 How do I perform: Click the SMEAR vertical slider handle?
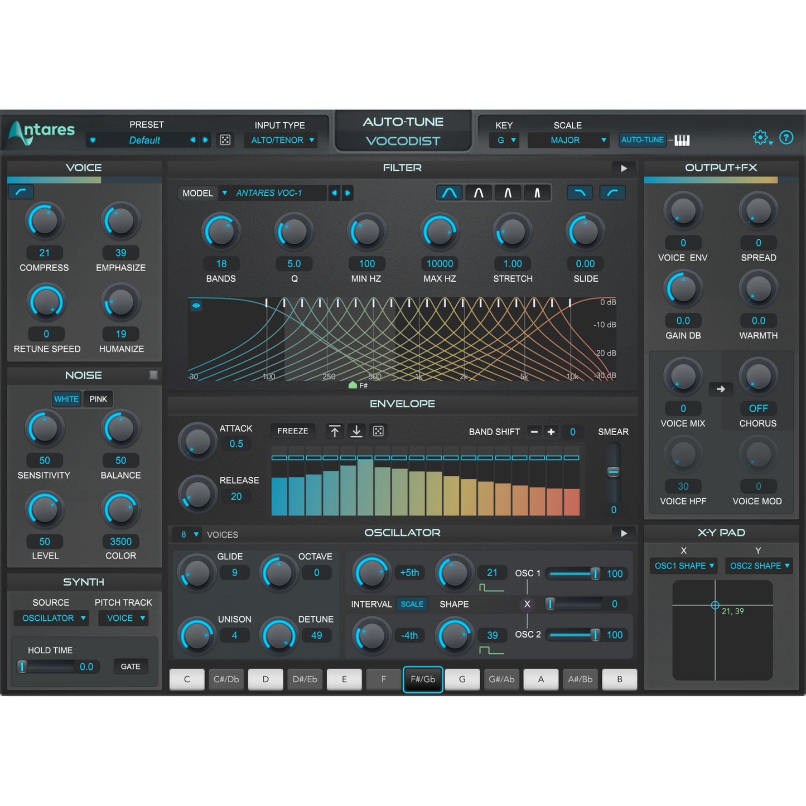click(x=612, y=471)
